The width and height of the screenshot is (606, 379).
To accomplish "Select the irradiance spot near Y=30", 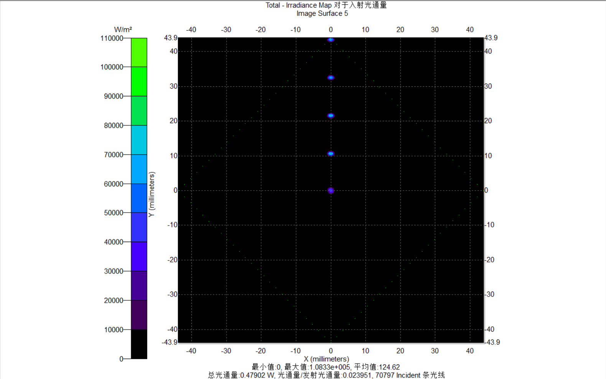I will [x=331, y=77].
